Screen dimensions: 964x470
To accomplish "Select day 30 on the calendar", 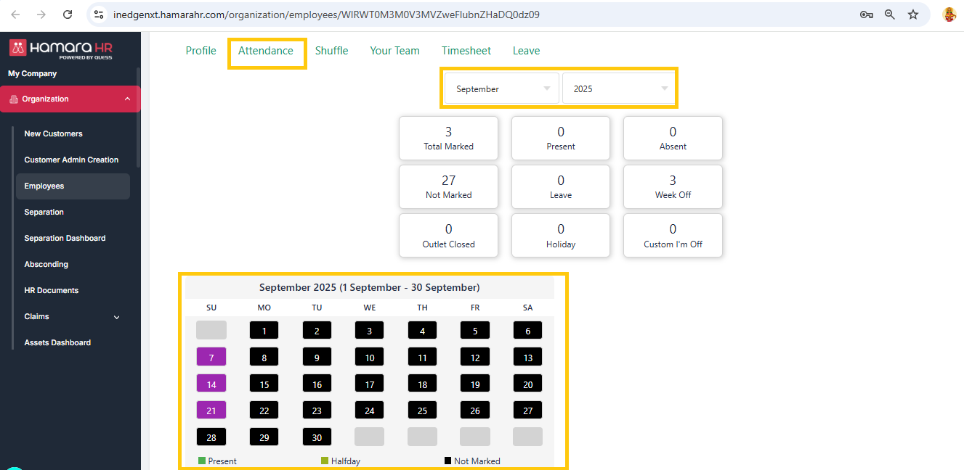I will point(317,437).
